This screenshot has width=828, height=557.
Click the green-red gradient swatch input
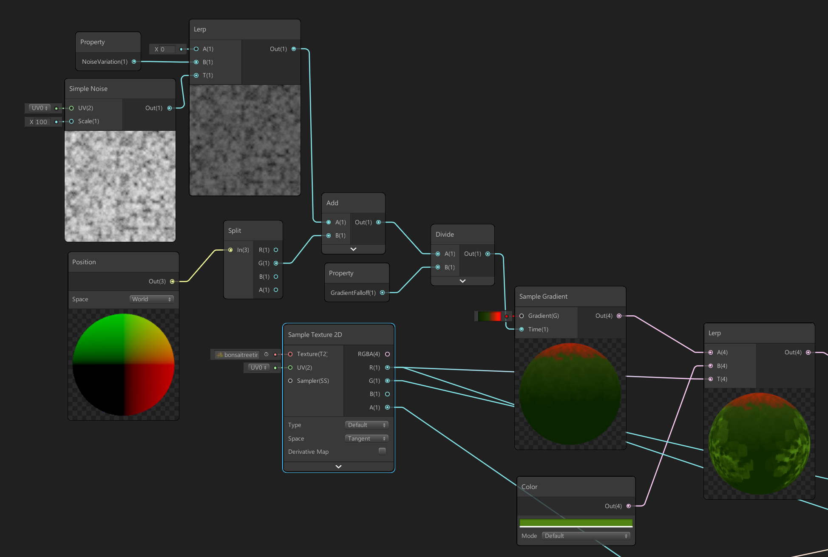tap(489, 316)
